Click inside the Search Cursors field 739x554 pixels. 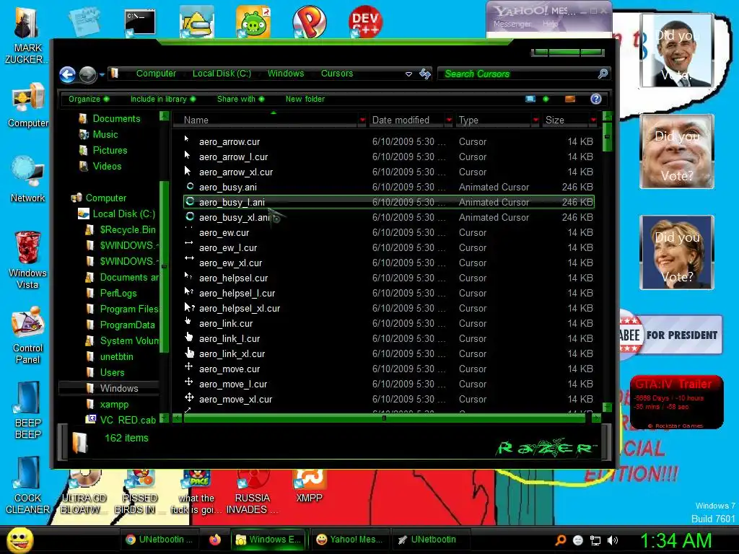[x=518, y=74]
